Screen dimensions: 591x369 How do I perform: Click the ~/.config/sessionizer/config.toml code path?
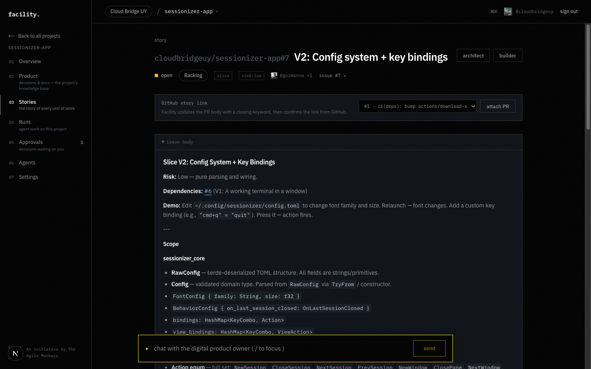click(247, 206)
